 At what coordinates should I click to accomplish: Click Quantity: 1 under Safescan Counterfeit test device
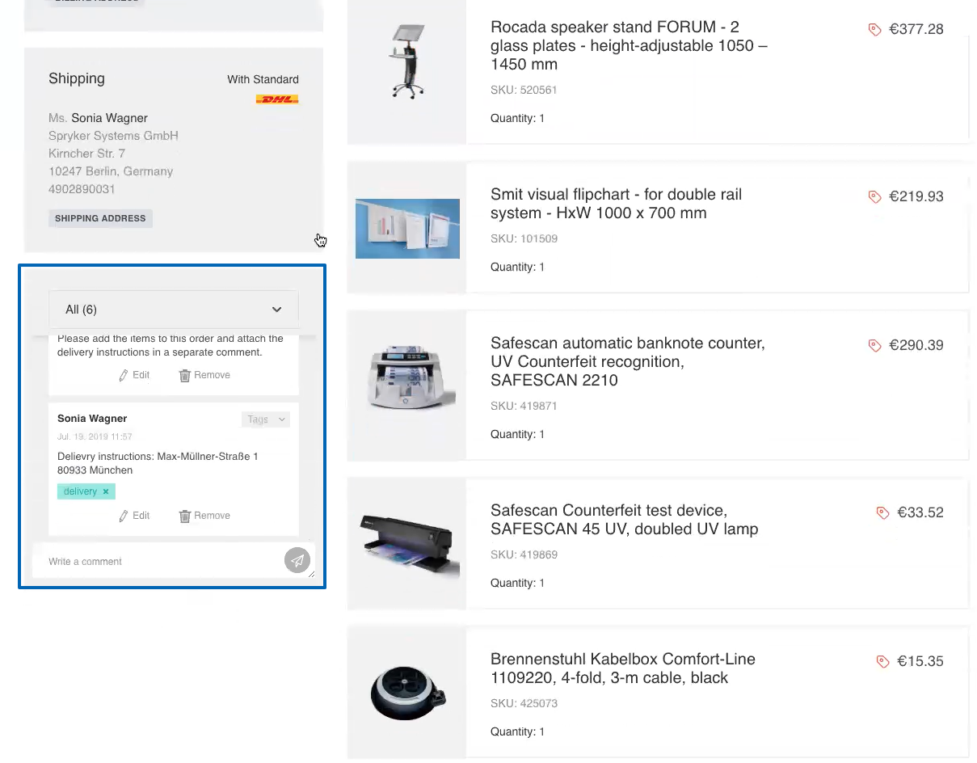pyautogui.click(x=517, y=584)
